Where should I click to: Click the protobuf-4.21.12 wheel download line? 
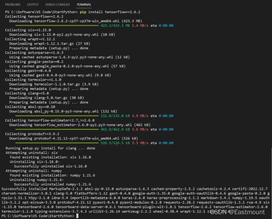click(x=74, y=139)
